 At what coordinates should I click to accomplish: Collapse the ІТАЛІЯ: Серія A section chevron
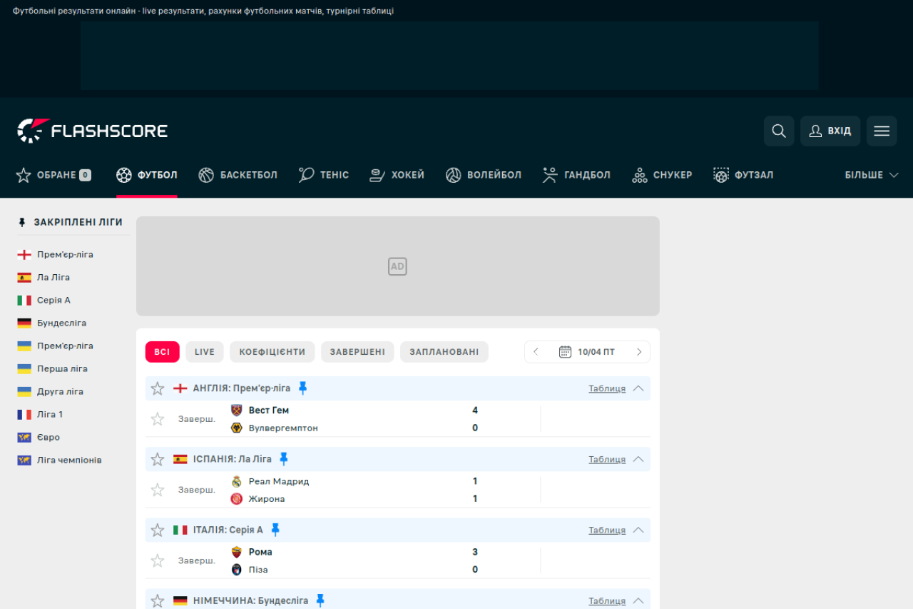[x=641, y=530]
